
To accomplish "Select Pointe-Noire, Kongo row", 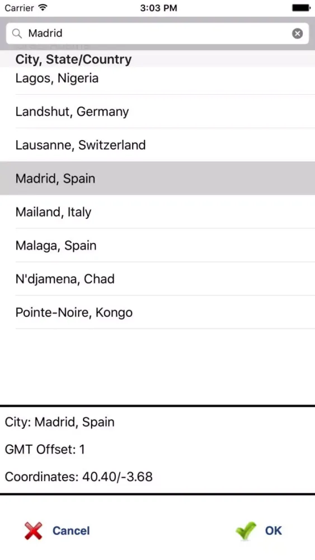I will click(157, 312).
